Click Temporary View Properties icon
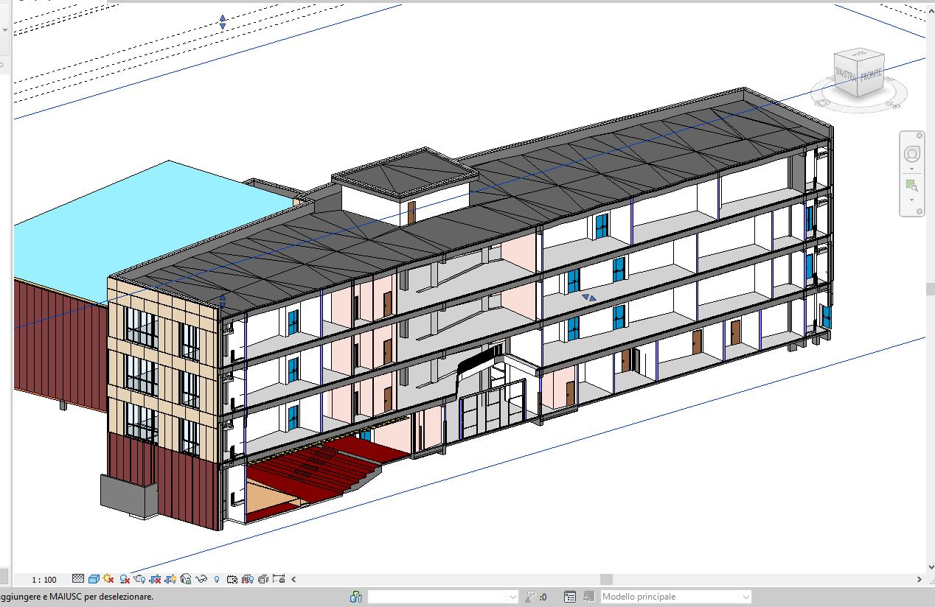The height and width of the screenshot is (607, 935). click(x=232, y=579)
